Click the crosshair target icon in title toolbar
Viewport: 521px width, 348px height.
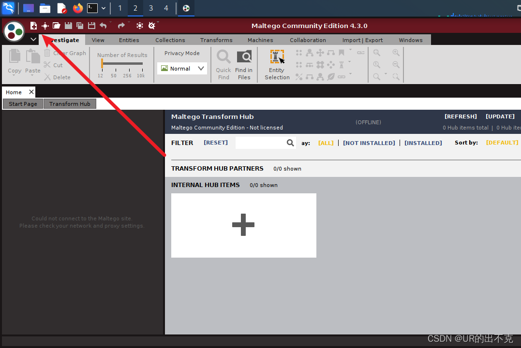tap(45, 26)
